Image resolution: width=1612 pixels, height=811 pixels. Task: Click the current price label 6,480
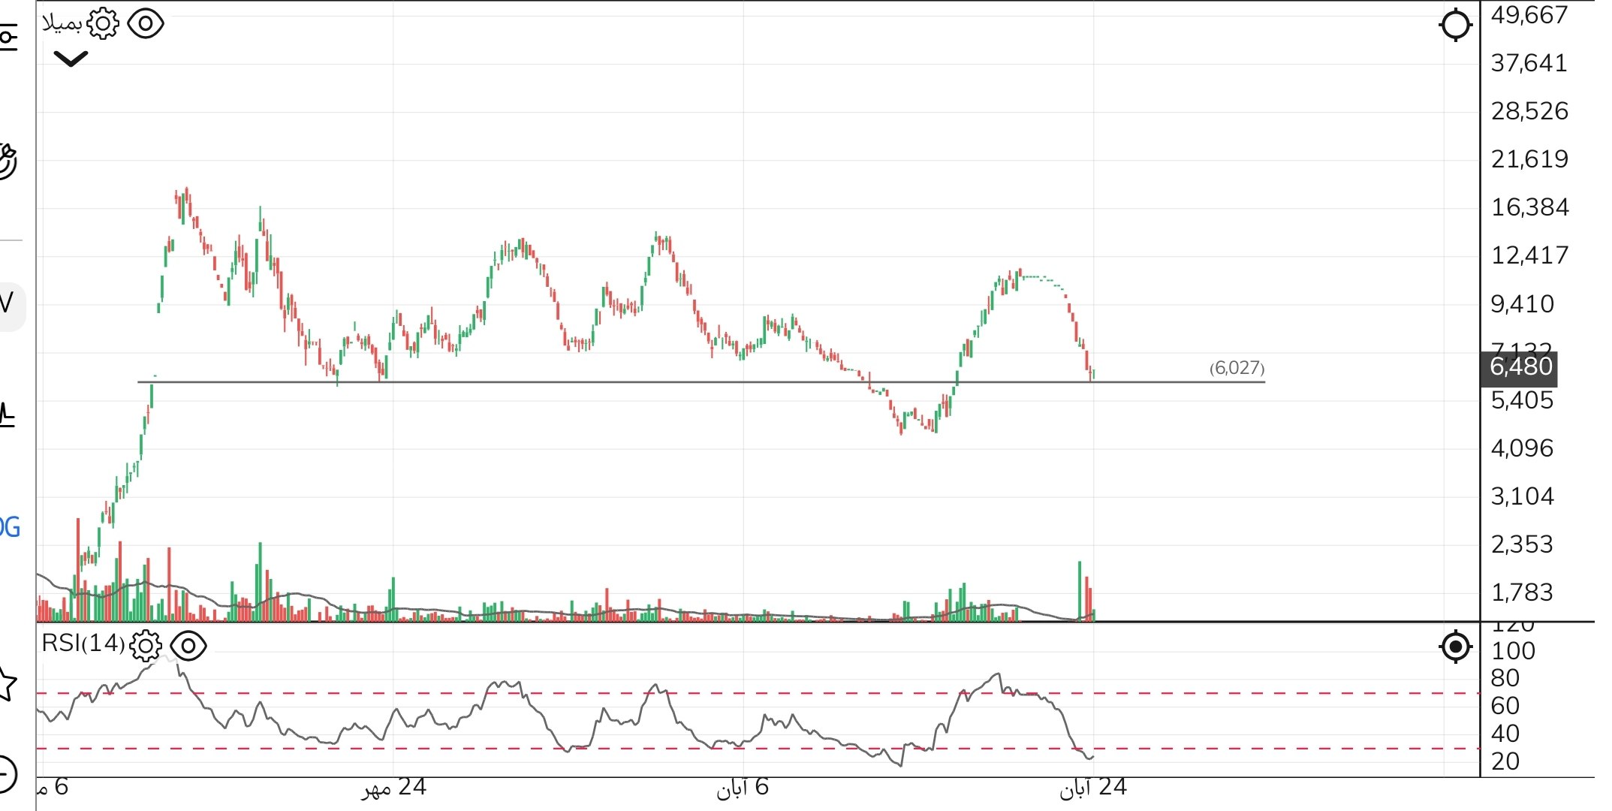pos(1520,367)
